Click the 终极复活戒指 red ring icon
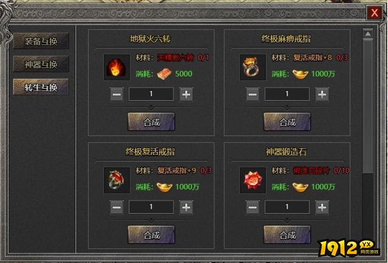The image size is (388, 263). coord(117,180)
